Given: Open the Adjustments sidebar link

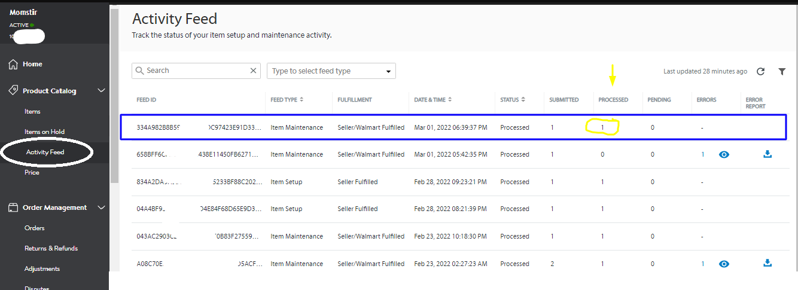Looking at the screenshot, I should point(42,268).
